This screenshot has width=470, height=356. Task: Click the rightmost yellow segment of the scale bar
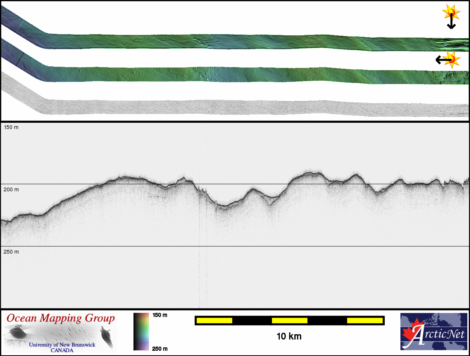point(364,320)
